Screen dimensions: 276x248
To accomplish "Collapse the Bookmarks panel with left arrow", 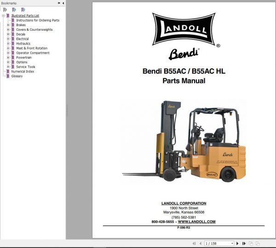I will (63, 3).
